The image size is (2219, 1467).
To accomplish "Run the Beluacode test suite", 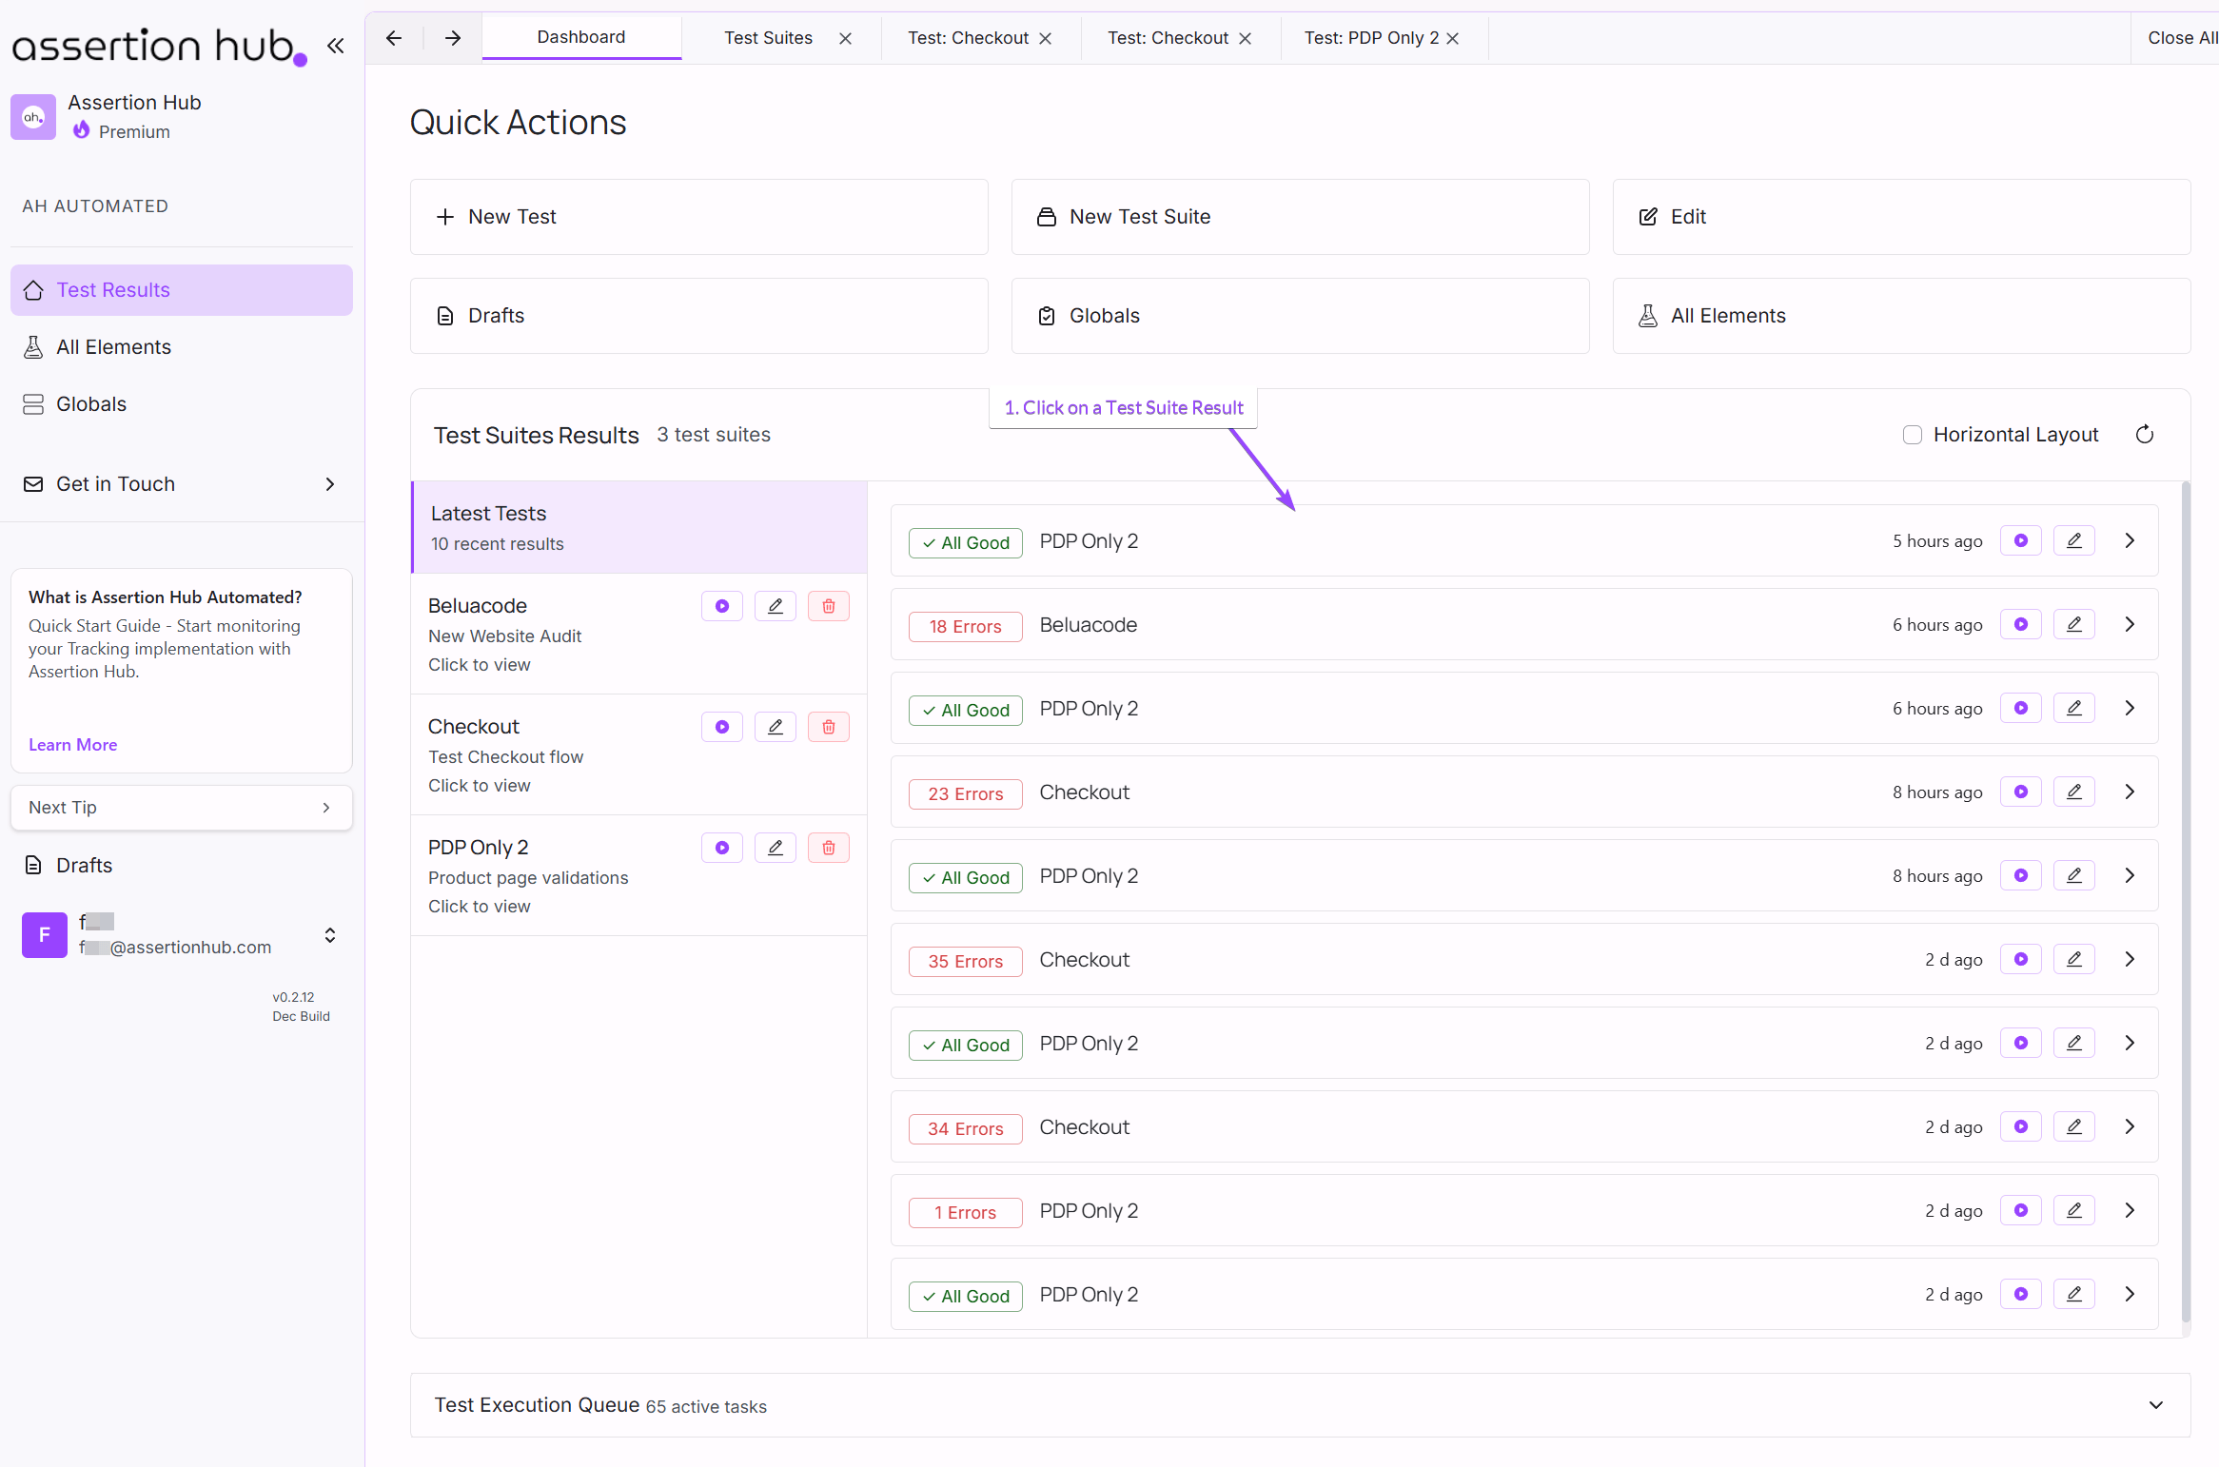I will click(x=721, y=605).
